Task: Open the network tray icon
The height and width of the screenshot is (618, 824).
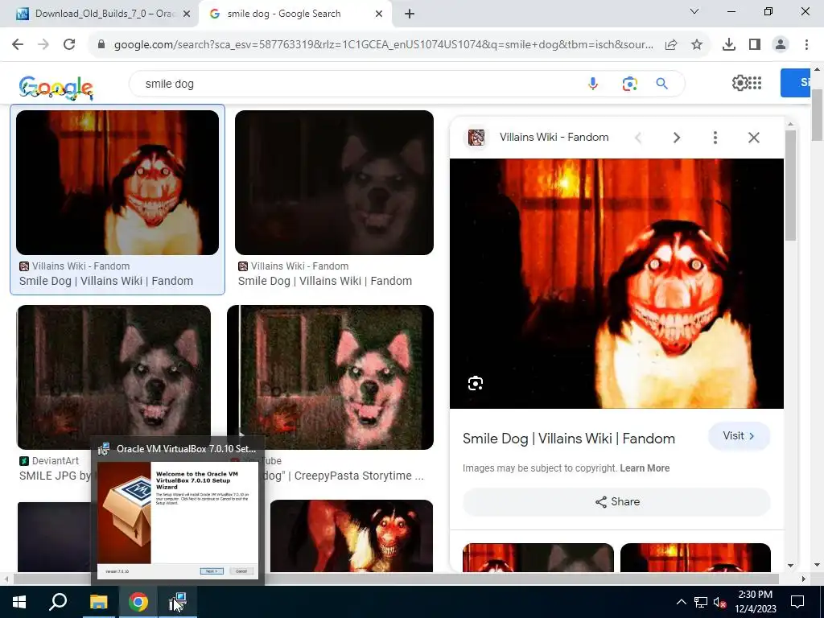Action: click(x=701, y=602)
